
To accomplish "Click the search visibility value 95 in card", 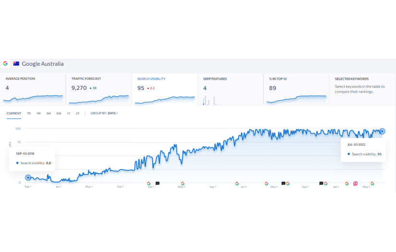I will 141,88.
